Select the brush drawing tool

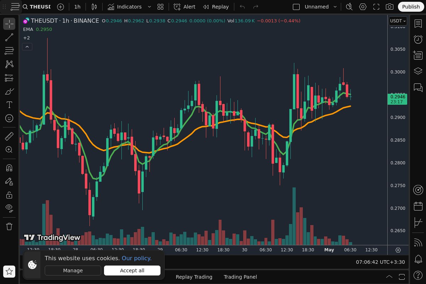pos(9,91)
